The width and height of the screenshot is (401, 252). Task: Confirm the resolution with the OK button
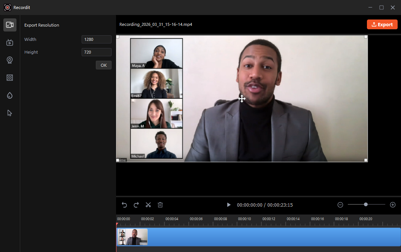pos(104,65)
